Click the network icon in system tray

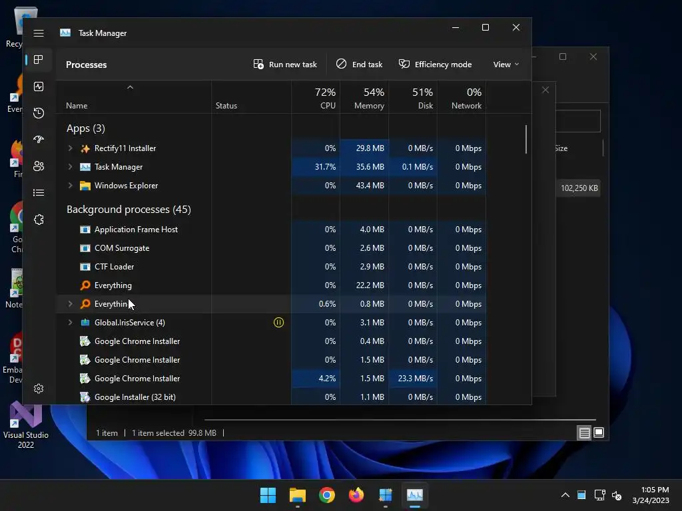[x=600, y=495]
